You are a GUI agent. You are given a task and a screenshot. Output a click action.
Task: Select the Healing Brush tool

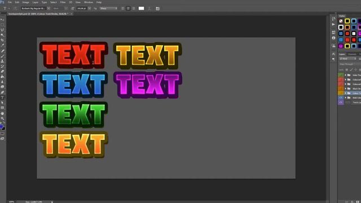[2, 51]
